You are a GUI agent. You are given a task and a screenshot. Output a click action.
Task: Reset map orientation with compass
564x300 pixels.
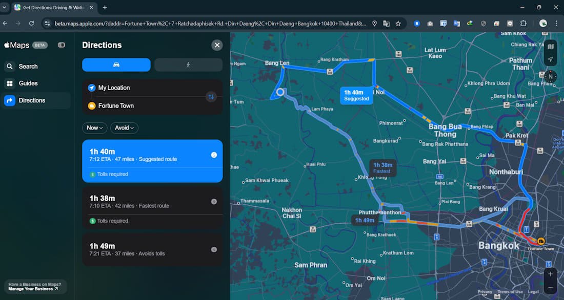click(x=550, y=77)
